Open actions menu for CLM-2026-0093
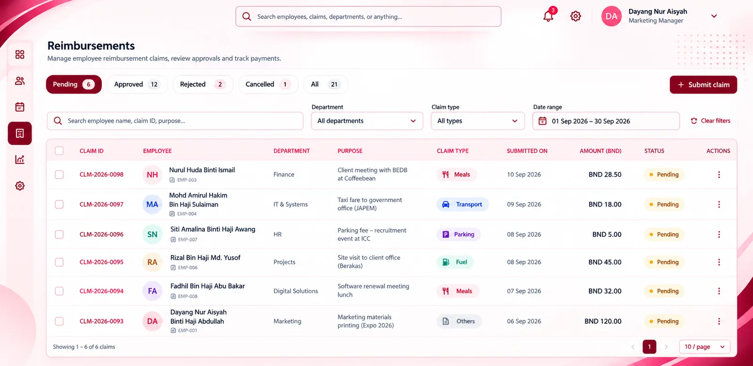The height and width of the screenshot is (366, 753). (x=719, y=321)
